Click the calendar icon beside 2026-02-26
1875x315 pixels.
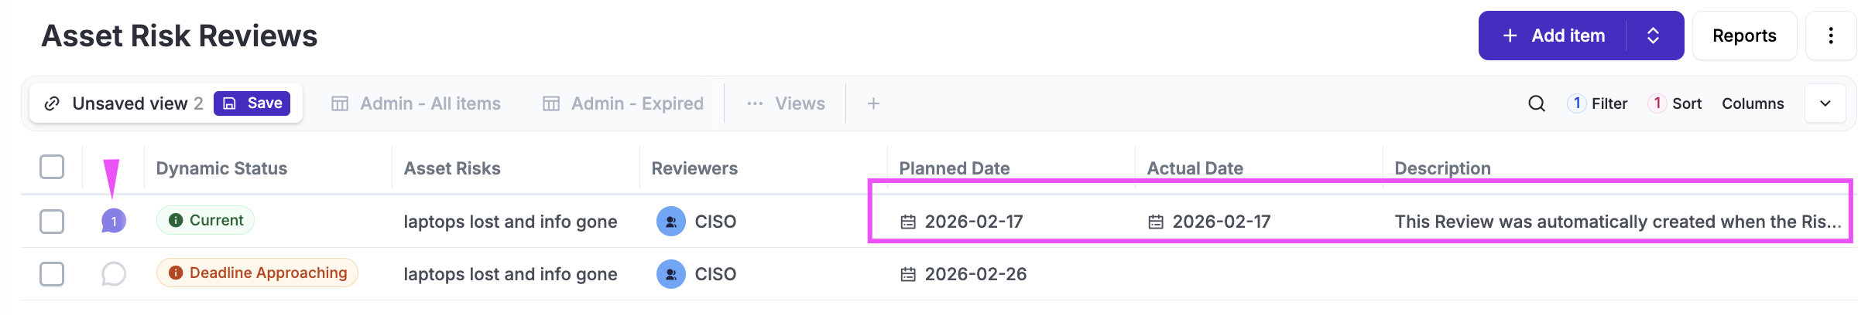click(x=908, y=275)
